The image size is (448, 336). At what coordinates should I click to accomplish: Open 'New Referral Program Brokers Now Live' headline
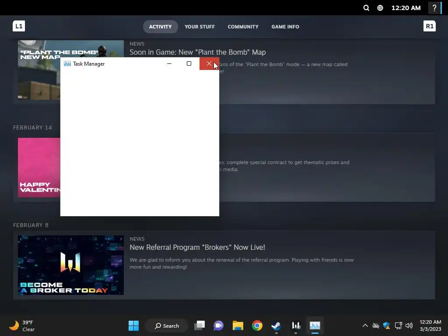(197, 248)
